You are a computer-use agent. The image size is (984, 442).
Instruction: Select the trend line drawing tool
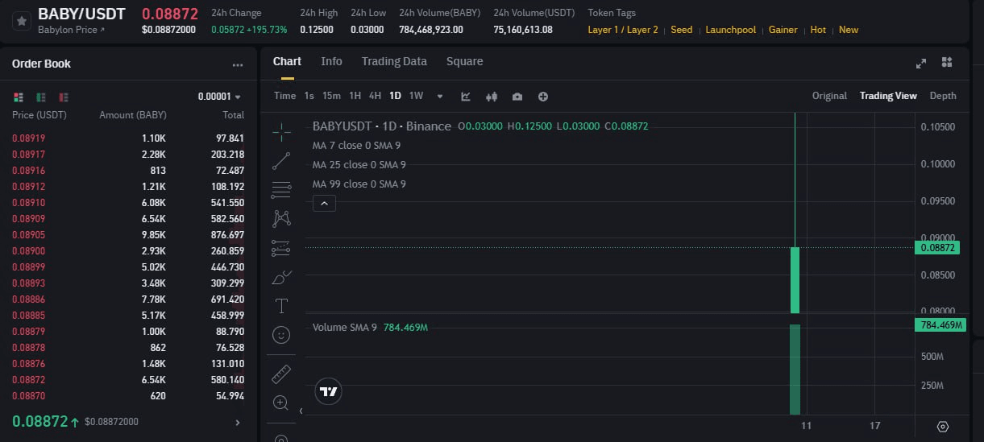(281, 161)
